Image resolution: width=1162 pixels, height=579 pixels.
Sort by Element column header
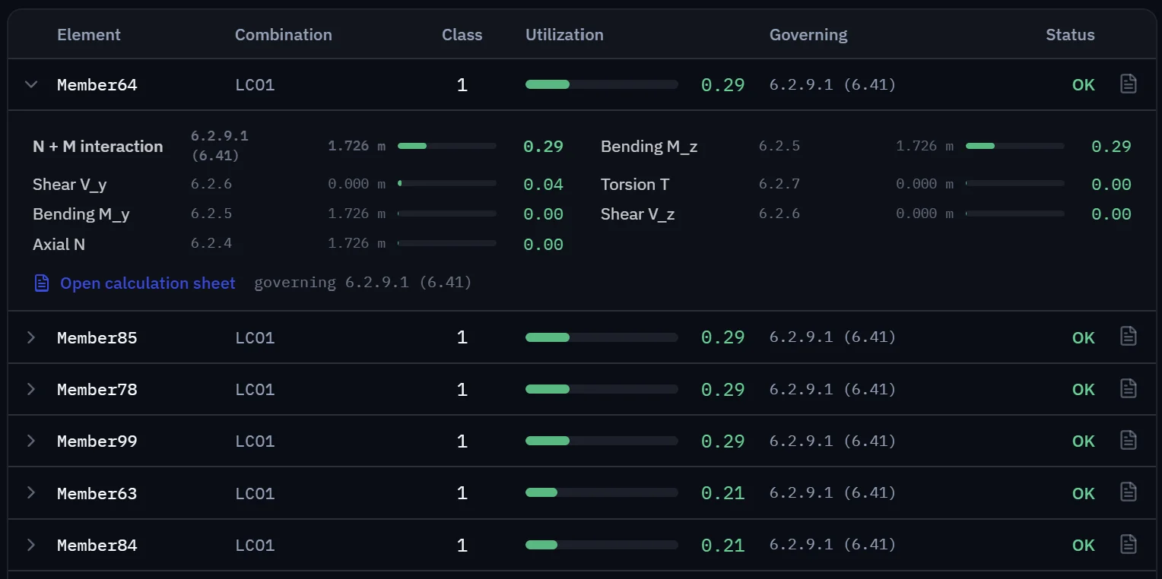click(x=89, y=35)
